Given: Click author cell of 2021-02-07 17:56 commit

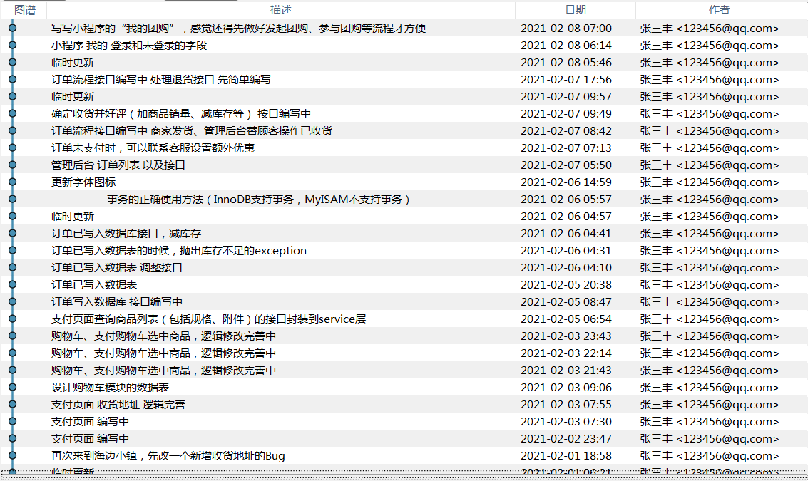Looking at the screenshot, I should pos(709,80).
